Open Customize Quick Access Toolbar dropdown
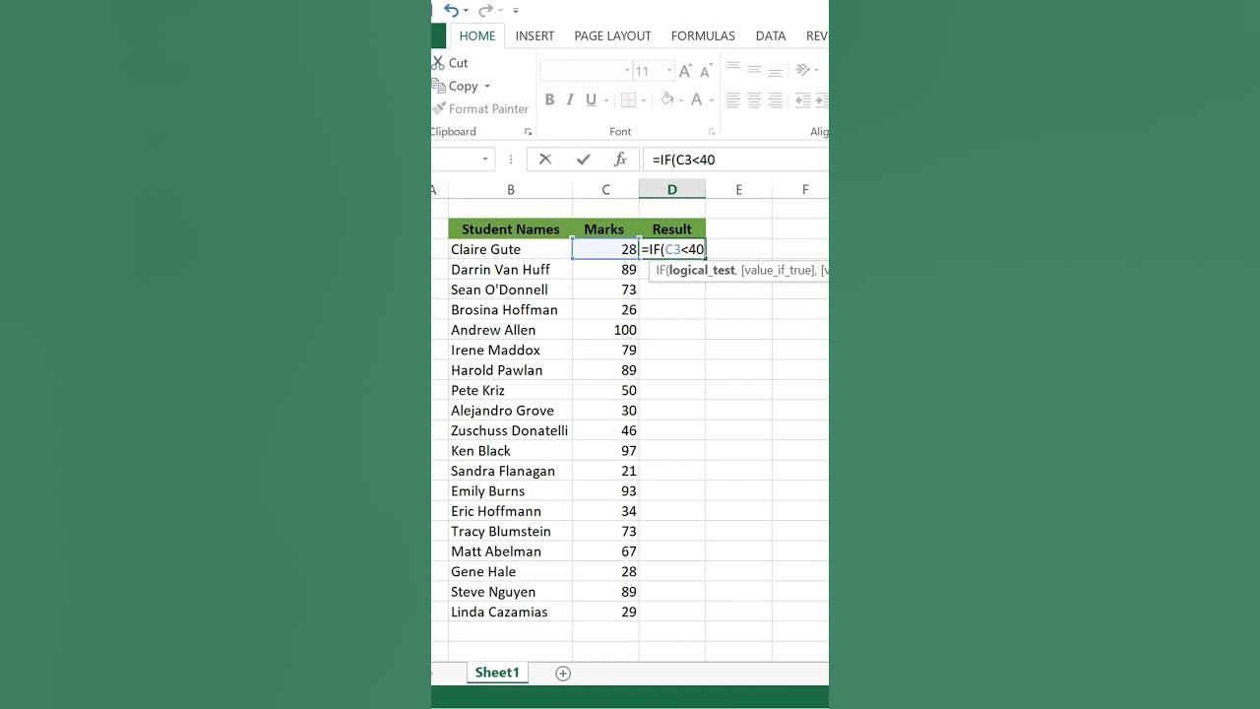This screenshot has height=709, width=1260. (515, 11)
